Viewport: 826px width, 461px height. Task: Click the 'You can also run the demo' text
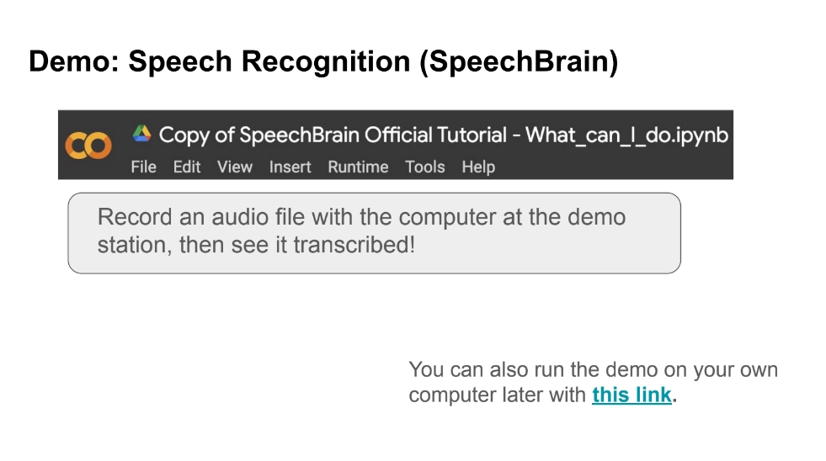pos(593,369)
